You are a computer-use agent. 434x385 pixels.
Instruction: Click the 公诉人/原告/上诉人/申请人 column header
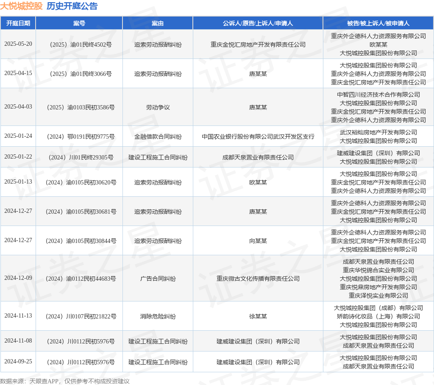(258, 23)
